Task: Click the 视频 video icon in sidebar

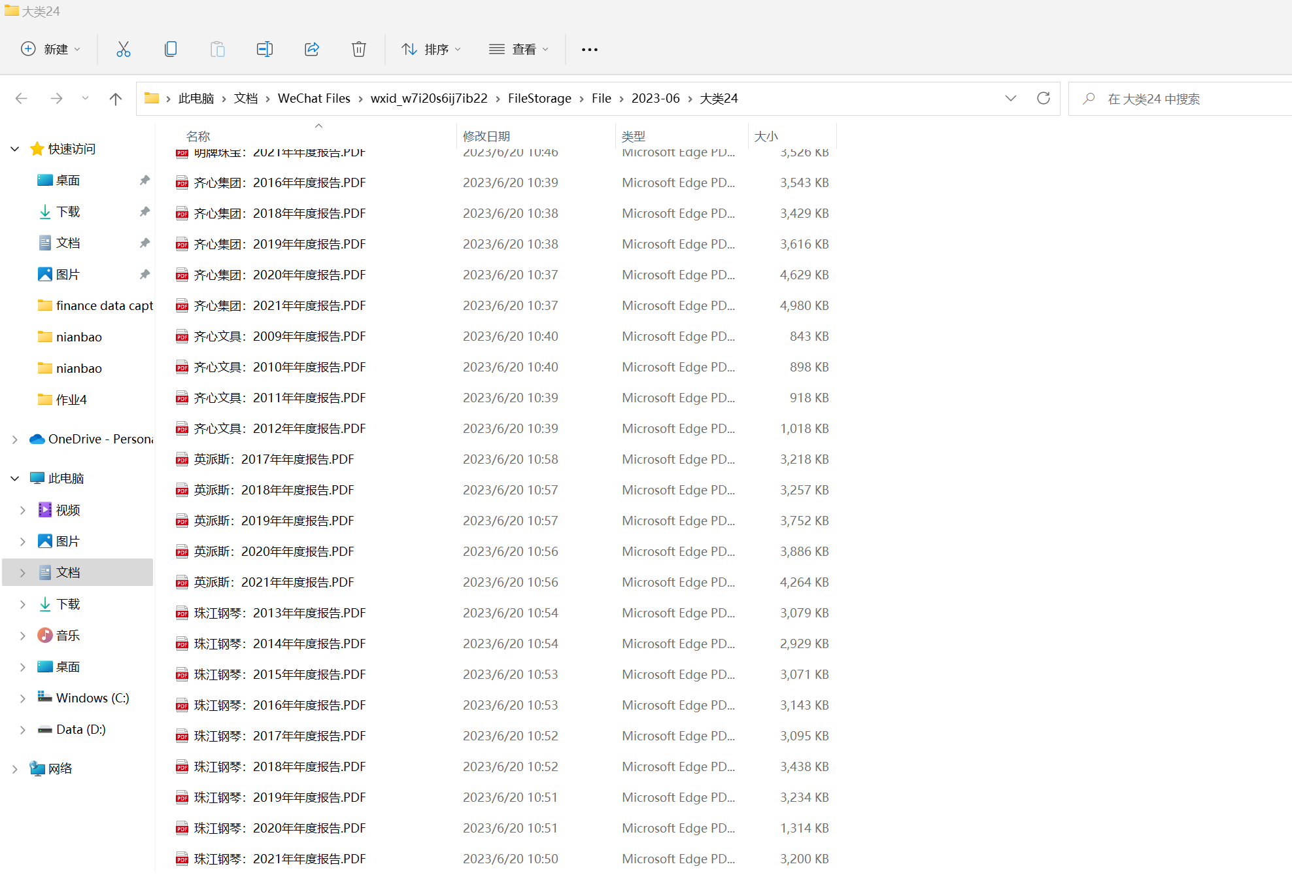Action: [45, 509]
